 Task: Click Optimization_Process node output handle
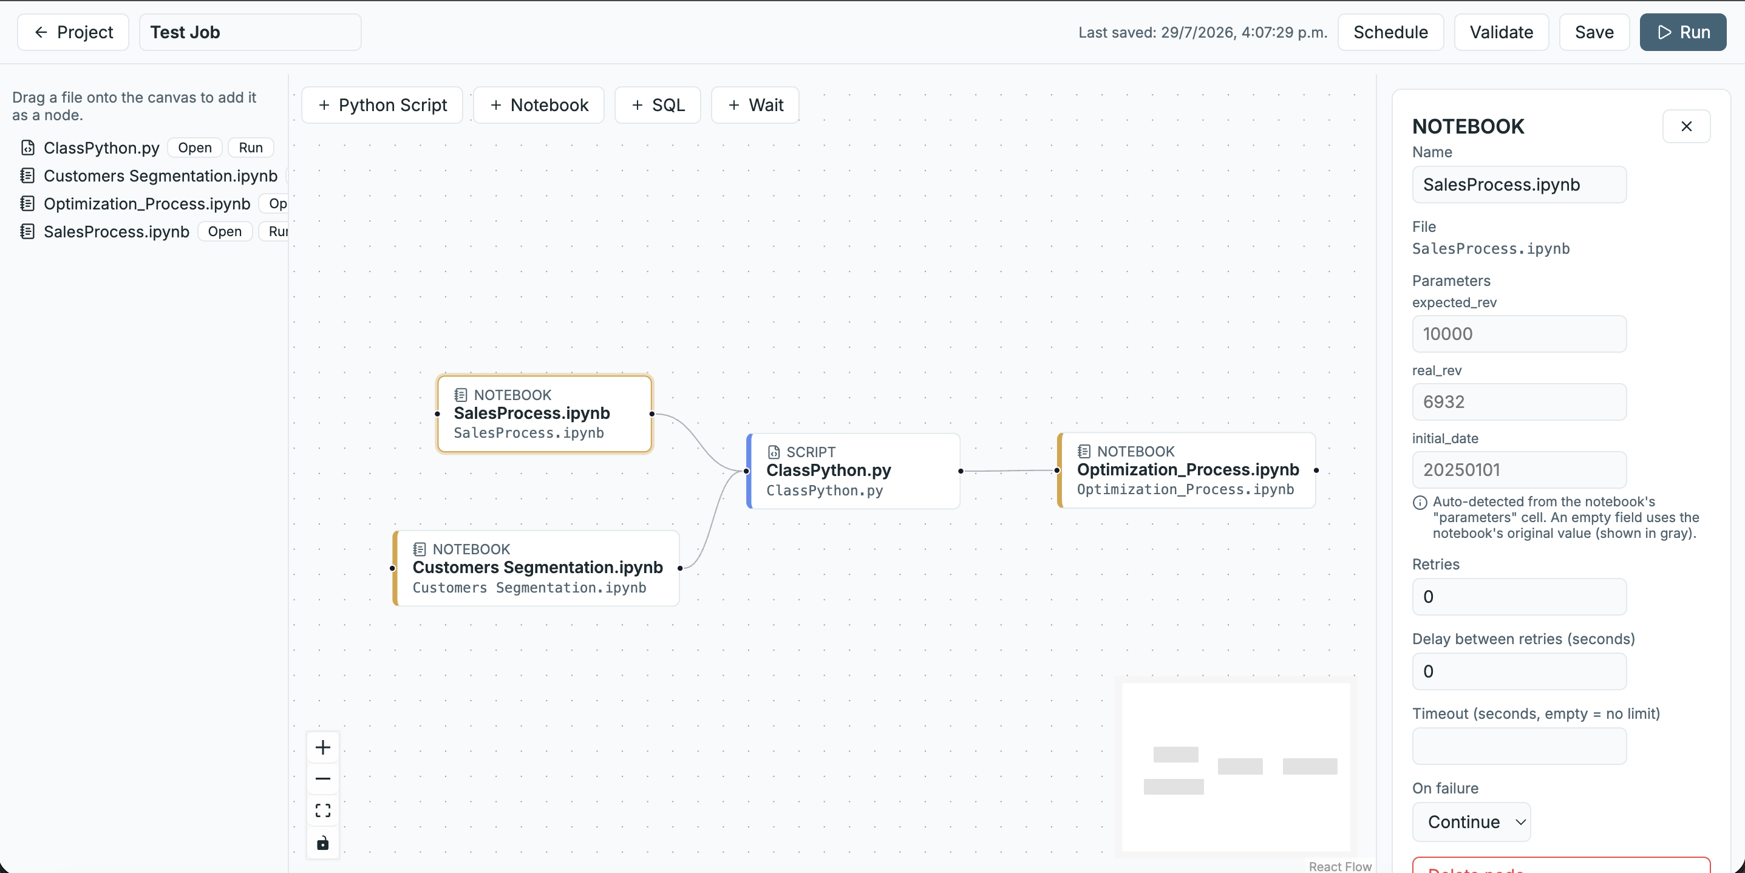click(1316, 470)
